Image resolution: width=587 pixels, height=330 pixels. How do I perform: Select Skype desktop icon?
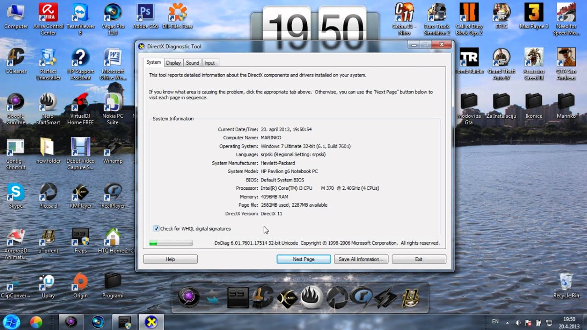coord(16,196)
